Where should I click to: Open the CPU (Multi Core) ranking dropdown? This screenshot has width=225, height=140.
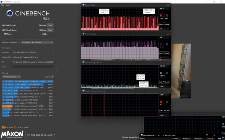[11, 77]
